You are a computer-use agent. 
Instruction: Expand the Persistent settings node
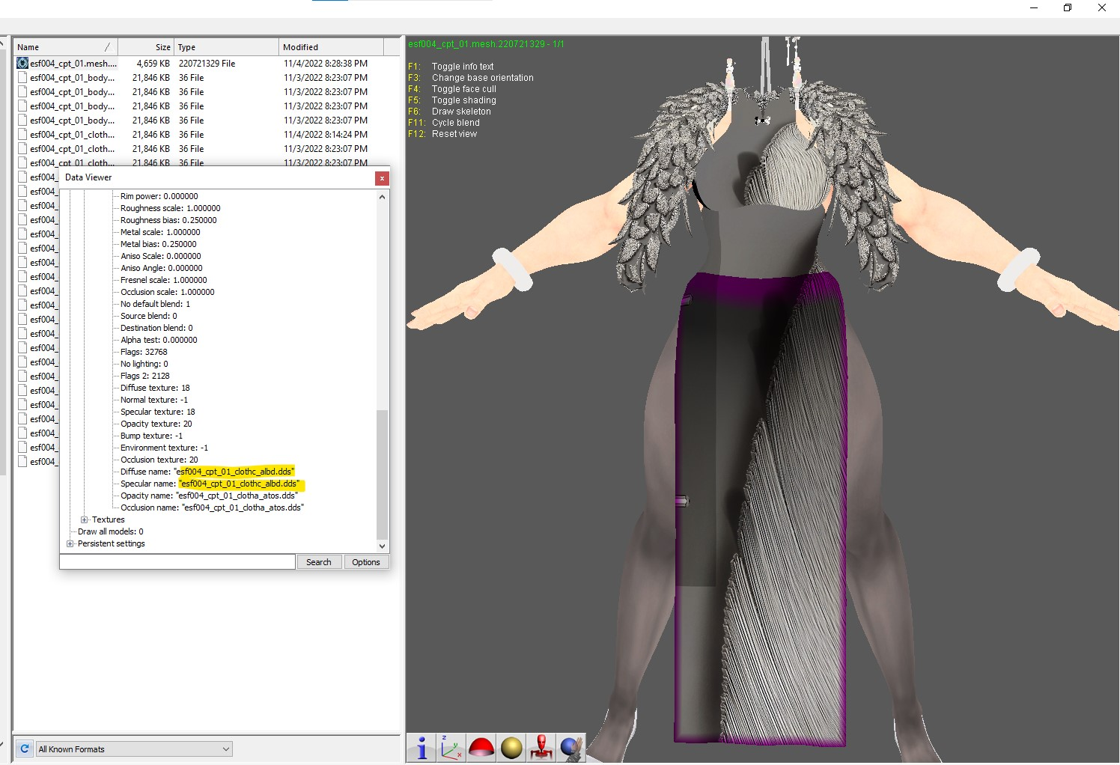70,543
